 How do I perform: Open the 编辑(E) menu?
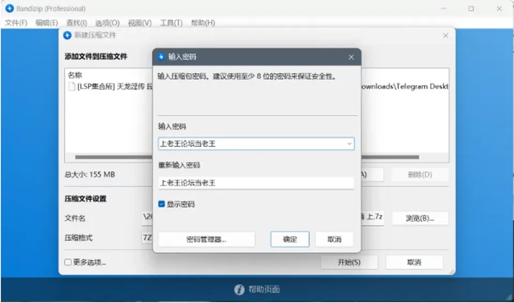[x=47, y=23]
